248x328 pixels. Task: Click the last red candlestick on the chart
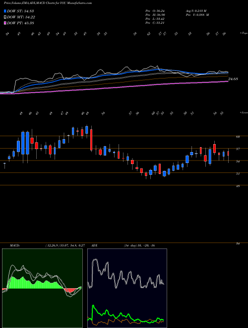tap(228, 154)
